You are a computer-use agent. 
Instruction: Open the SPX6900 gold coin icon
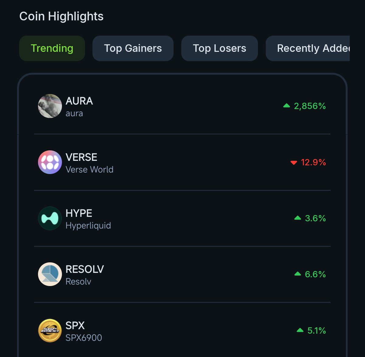click(50, 330)
